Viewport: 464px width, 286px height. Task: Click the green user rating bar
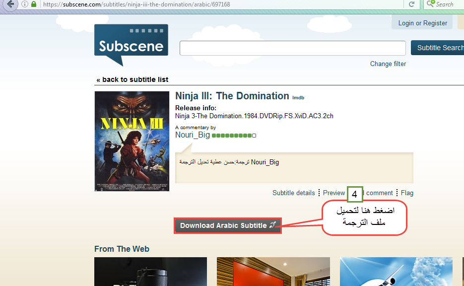(234, 136)
